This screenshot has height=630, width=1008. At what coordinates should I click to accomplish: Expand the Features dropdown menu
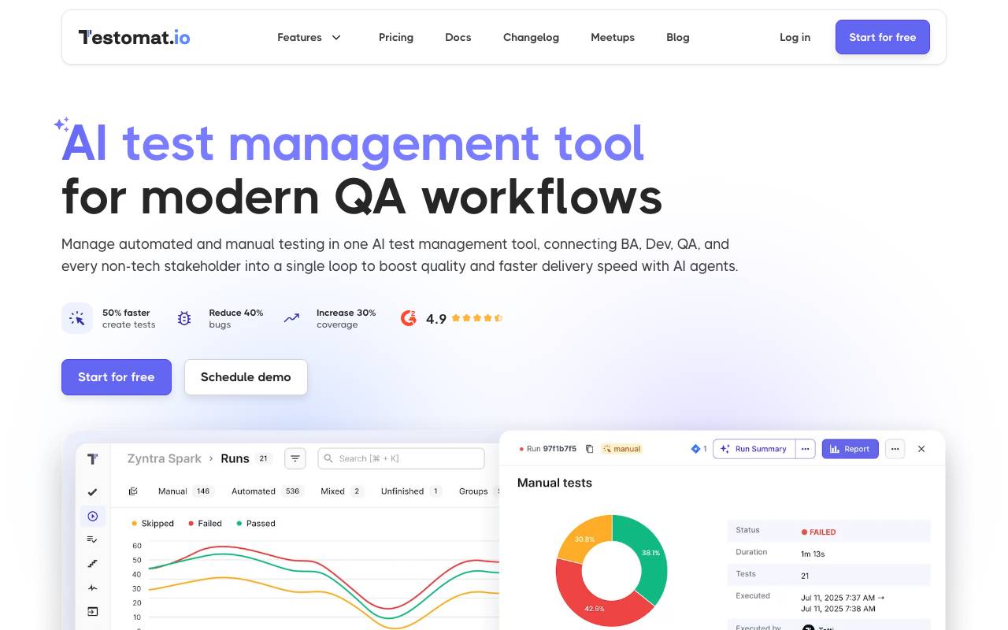309,37
